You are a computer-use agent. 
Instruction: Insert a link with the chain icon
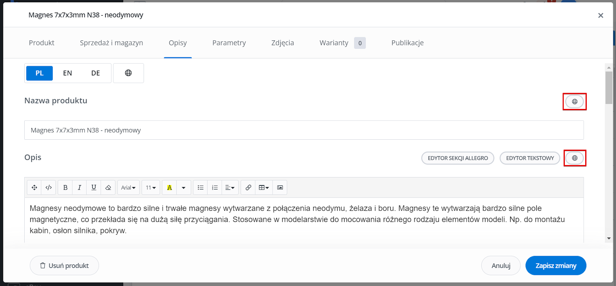(248, 187)
